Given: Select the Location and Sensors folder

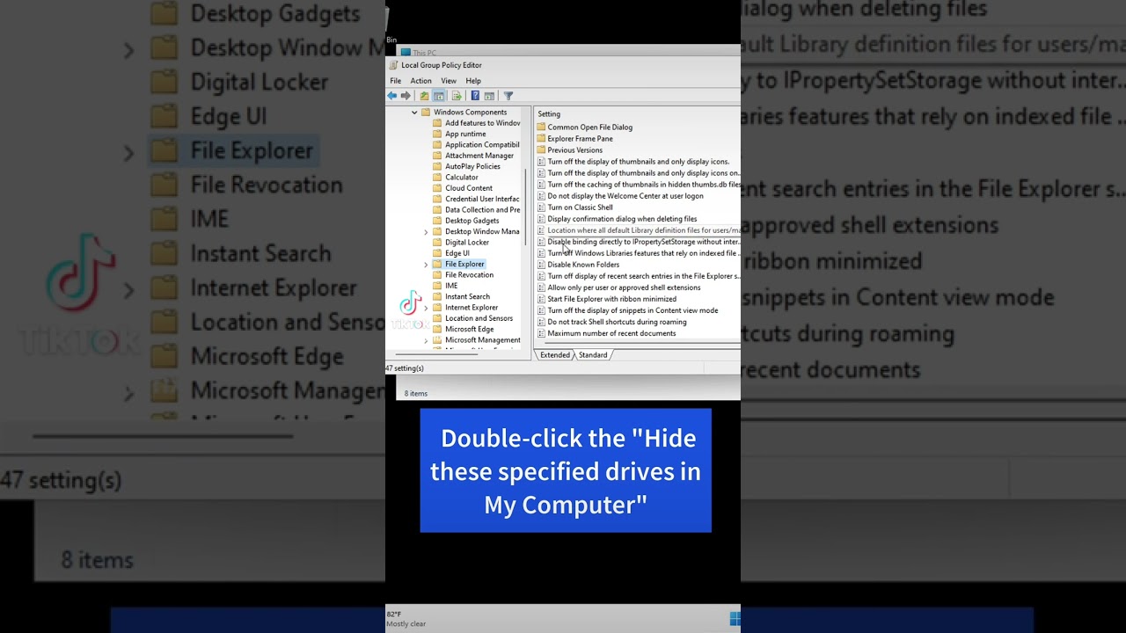Looking at the screenshot, I should click(x=472, y=318).
